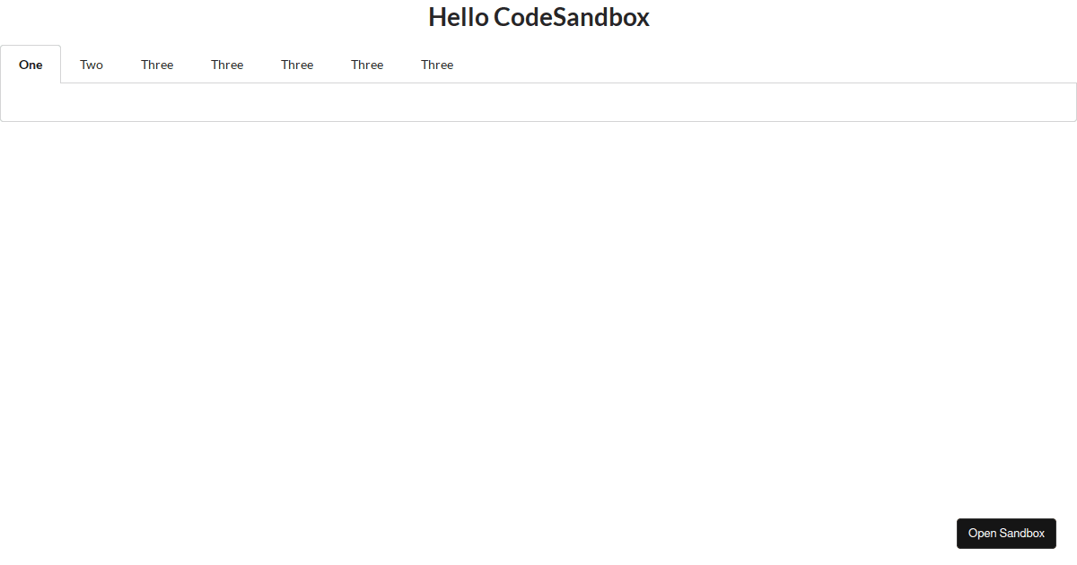This screenshot has height=565, width=1077.
Task: Click inside the empty tab content panel
Action: (x=538, y=101)
